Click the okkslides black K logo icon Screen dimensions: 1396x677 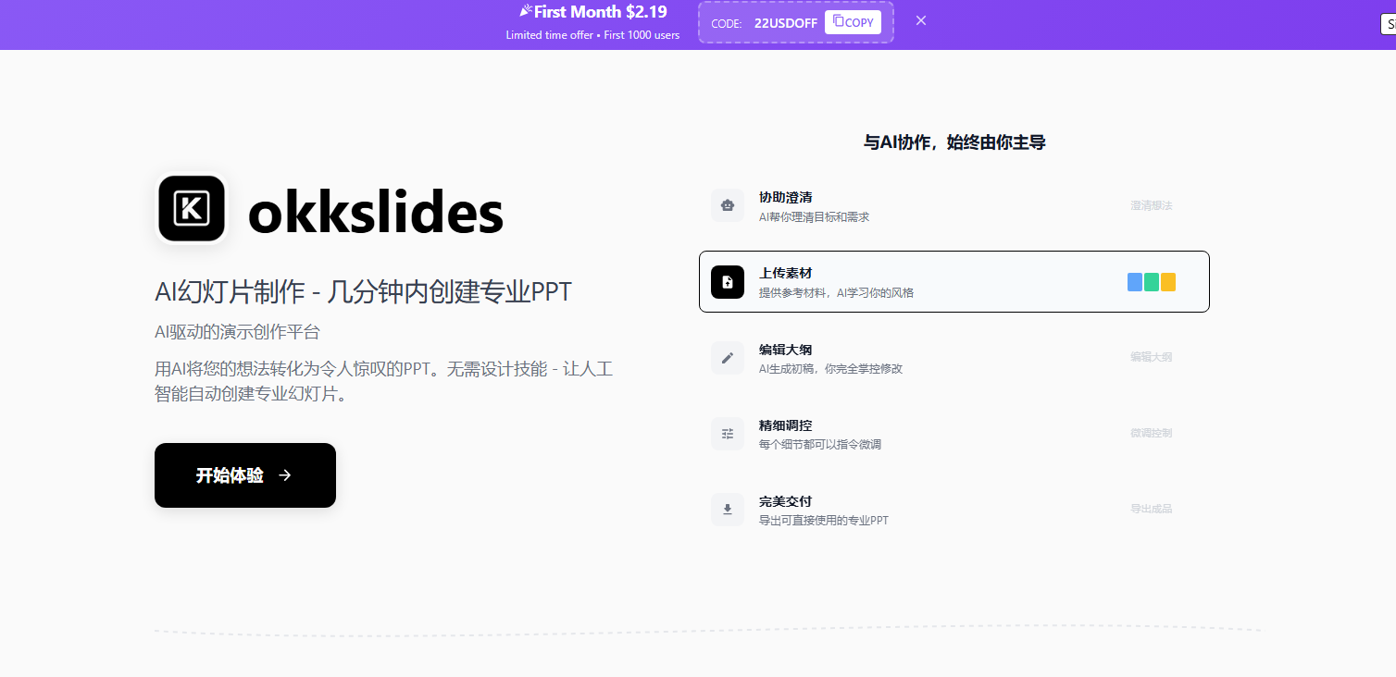tap(192, 208)
